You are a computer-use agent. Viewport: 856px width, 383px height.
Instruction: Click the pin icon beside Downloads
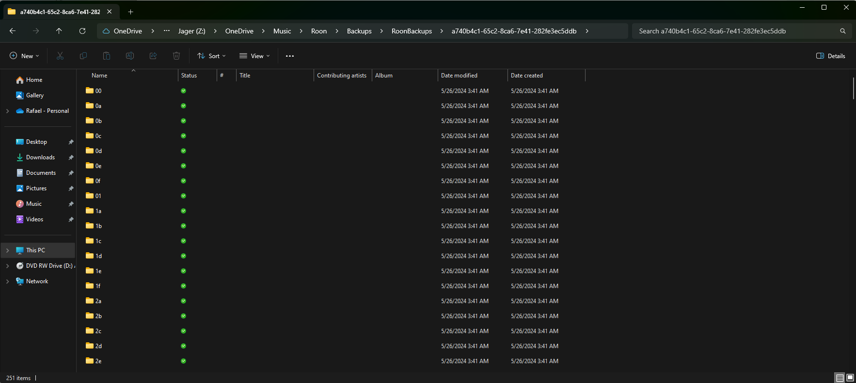pyautogui.click(x=71, y=157)
